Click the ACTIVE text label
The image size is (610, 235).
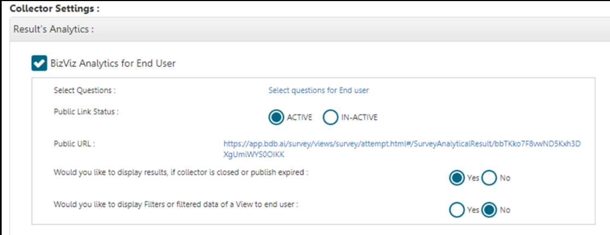click(298, 117)
